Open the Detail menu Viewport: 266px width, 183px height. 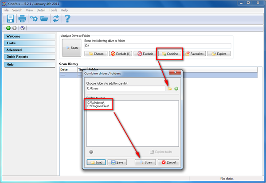coord(41,10)
